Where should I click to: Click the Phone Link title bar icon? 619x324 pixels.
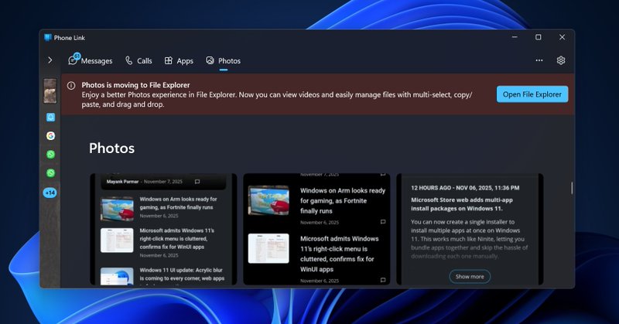(x=48, y=37)
